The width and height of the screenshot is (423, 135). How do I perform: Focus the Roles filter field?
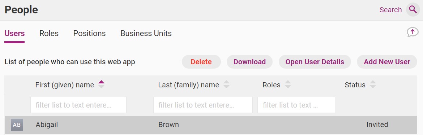click(296, 105)
